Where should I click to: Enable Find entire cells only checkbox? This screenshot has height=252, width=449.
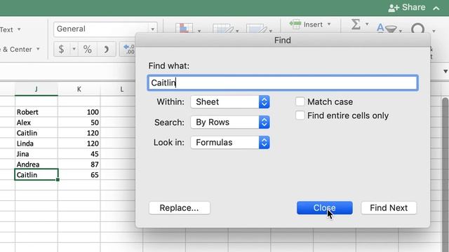(300, 115)
